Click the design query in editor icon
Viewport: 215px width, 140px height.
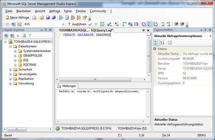coord(109,24)
